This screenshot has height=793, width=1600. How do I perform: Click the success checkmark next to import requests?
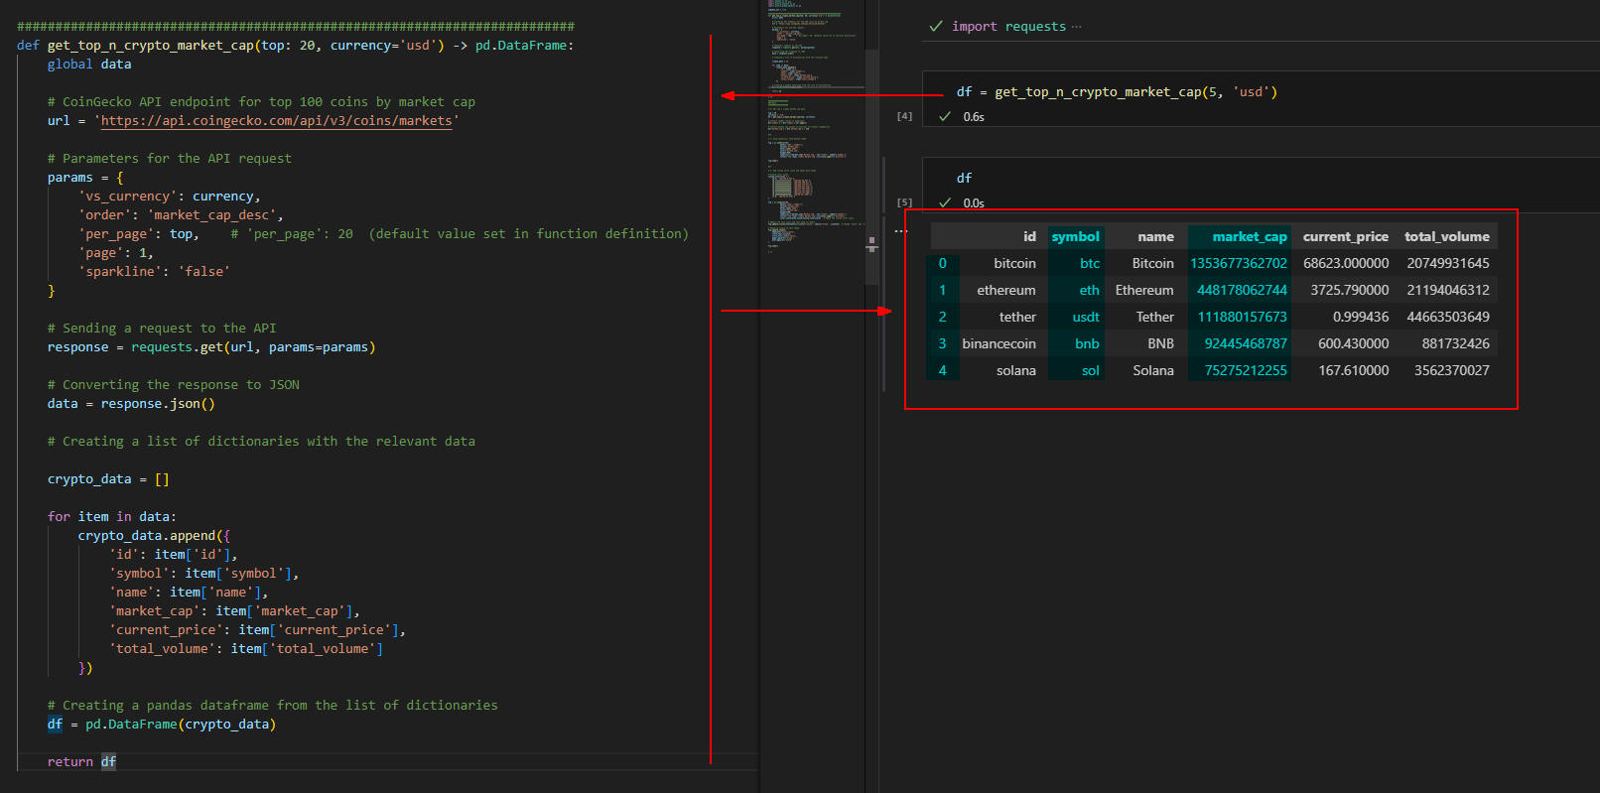(x=935, y=27)
